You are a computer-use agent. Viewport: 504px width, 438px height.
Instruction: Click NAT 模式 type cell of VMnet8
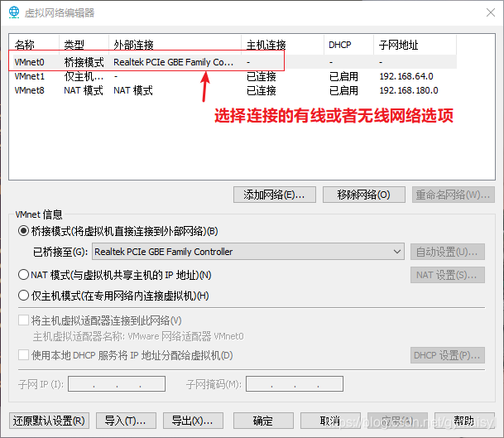[84, 90]
